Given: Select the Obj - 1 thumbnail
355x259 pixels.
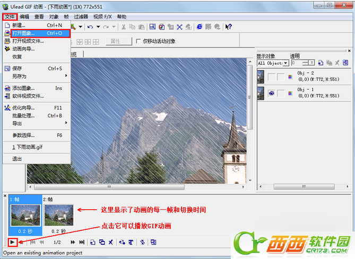Looking at the screenshot, I should tap(261, 93).
